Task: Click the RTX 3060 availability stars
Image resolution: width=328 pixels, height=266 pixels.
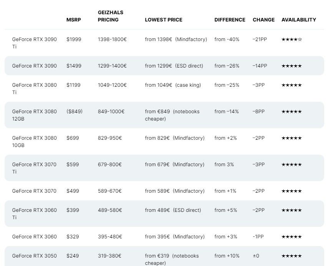Action: click(292, 237)
